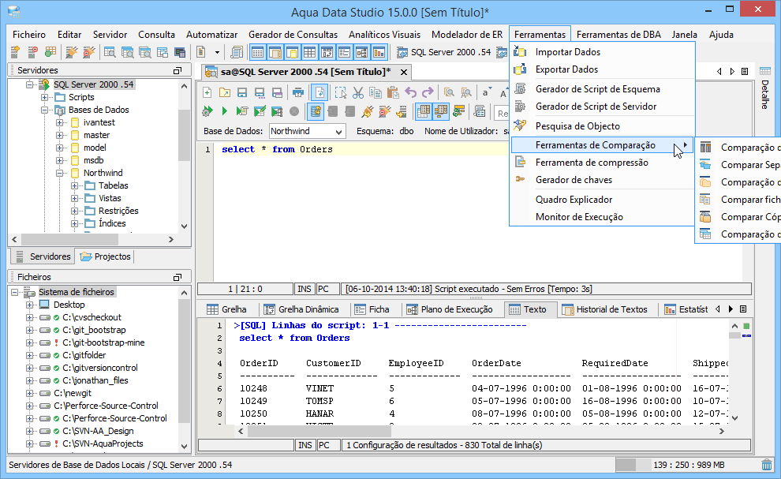Image resolution: width=781 pixels, height=479 pixels.
Task: Collapse the Bases de Dados tree node
Action: click(x=44, y=110)
